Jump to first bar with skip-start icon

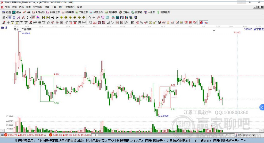point(43,17)
